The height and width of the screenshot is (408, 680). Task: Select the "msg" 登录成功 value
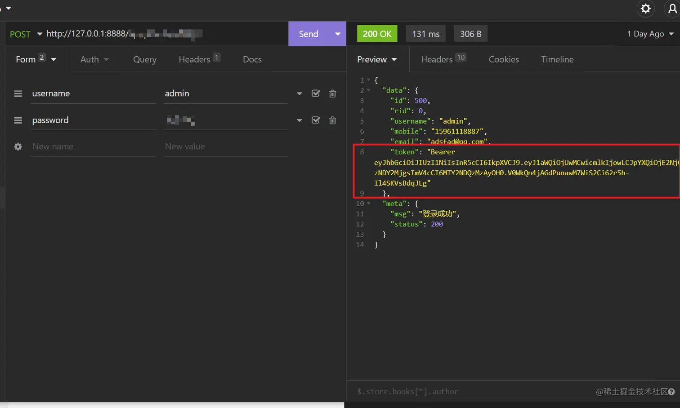[x=437, y=214]
